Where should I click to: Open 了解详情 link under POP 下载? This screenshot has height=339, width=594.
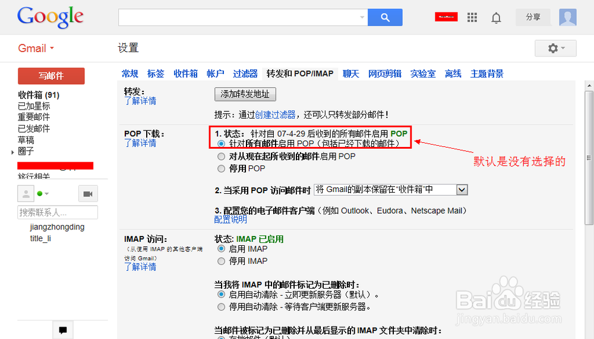(x=140, y=143)
